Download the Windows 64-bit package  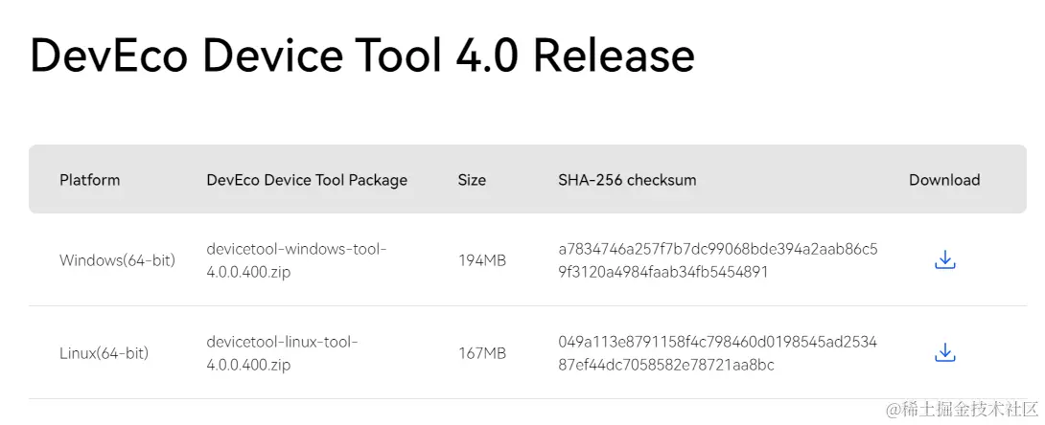(x=944, y=259)
